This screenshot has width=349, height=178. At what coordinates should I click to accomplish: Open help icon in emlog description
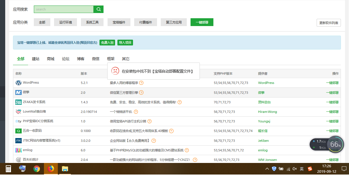(187, 150)
